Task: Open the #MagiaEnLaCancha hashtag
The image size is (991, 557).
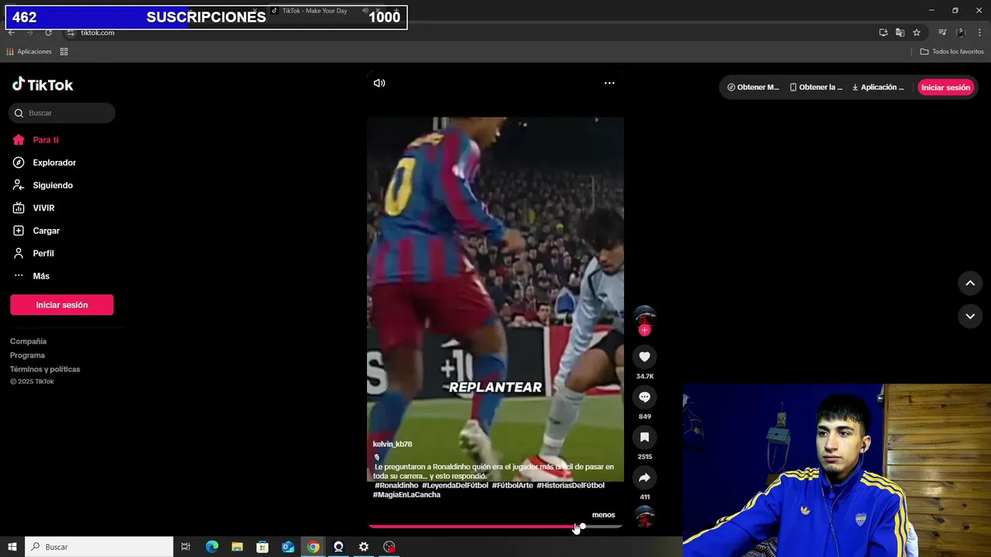Action: point(406,494)
